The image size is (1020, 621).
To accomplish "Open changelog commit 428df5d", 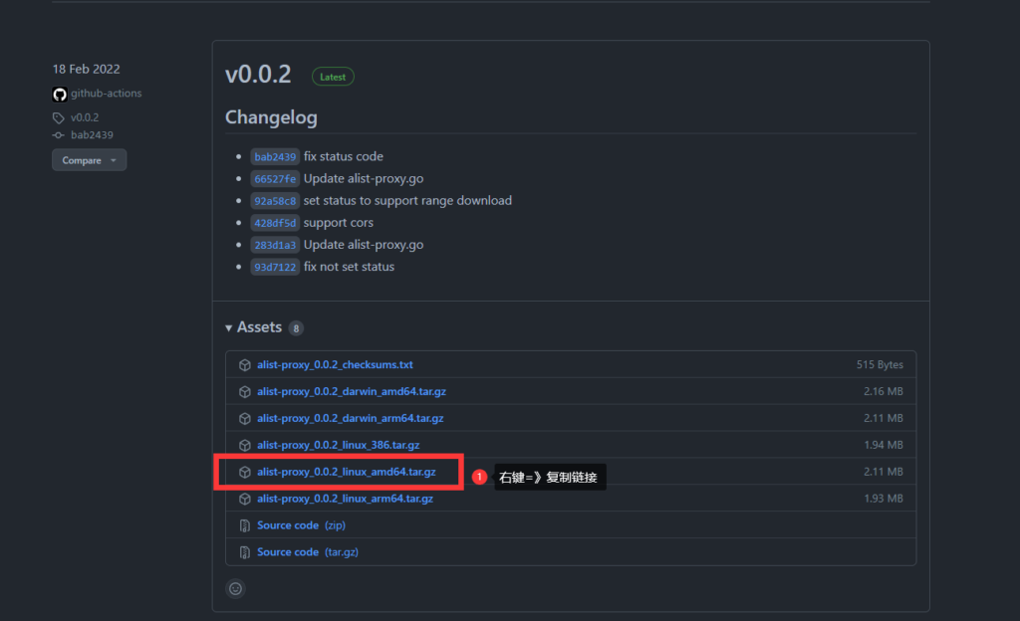I will coord(275,223).
